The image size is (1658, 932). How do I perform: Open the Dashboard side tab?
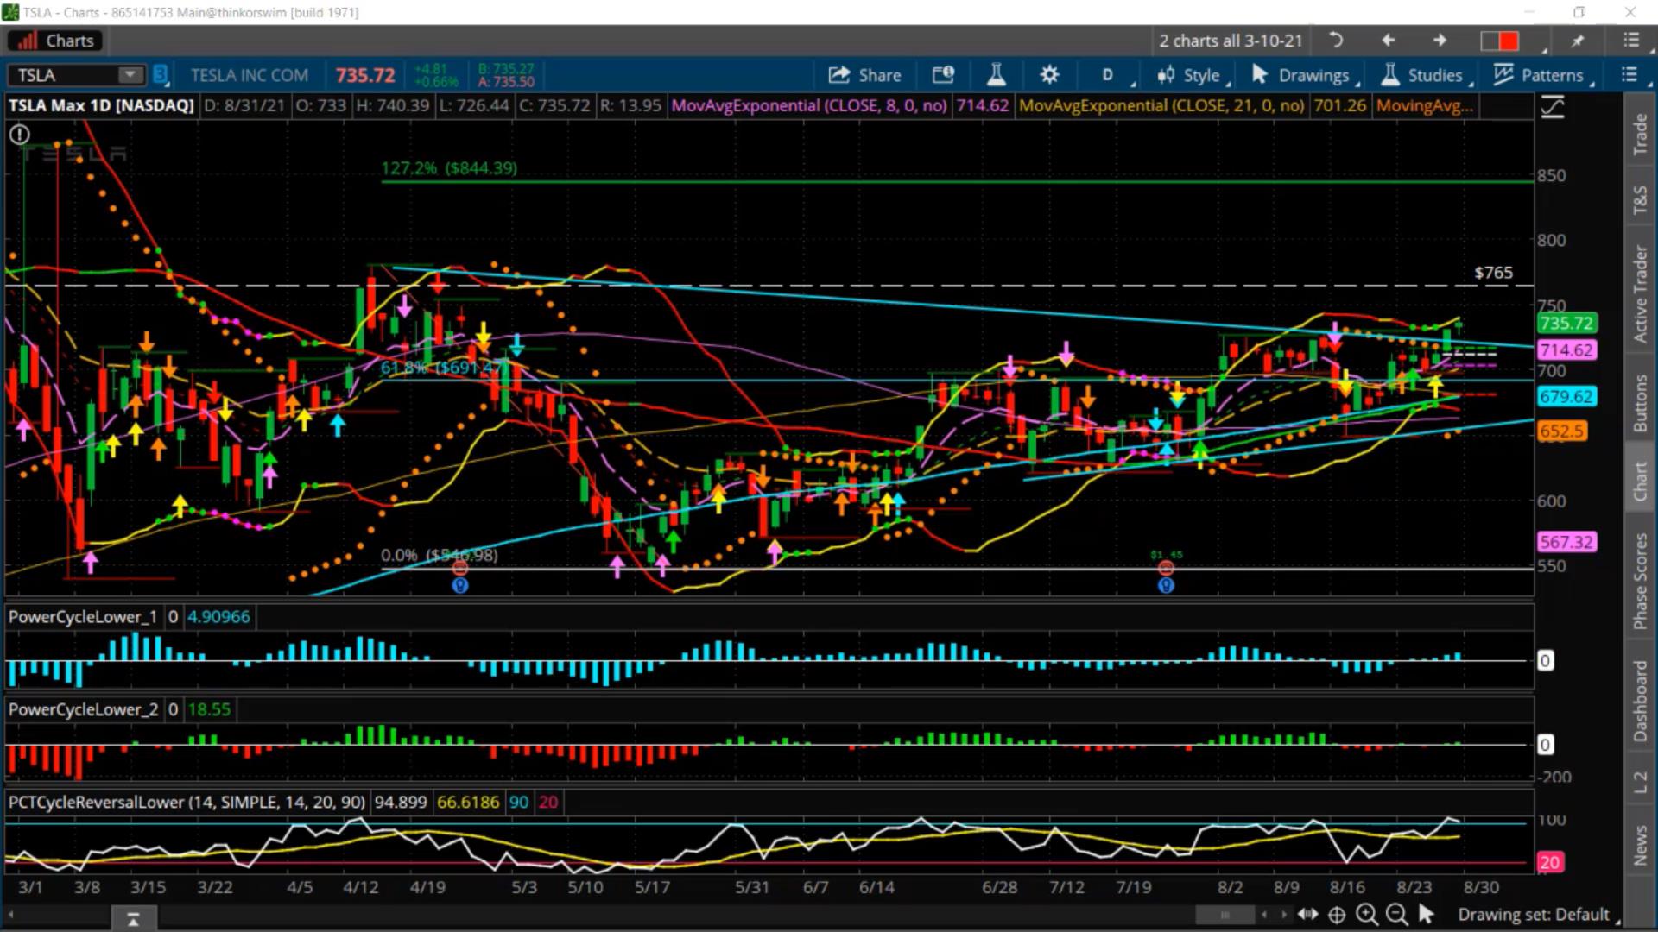click(1640, 700)
